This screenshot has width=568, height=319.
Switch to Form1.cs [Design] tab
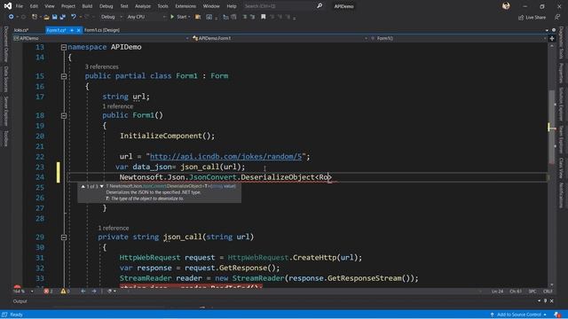(x=102, y=30)
